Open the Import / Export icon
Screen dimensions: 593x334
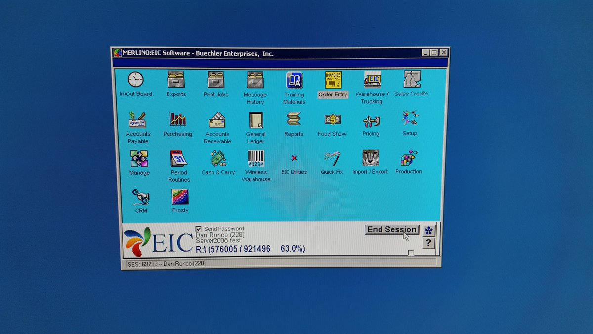(x=370, y=158)
